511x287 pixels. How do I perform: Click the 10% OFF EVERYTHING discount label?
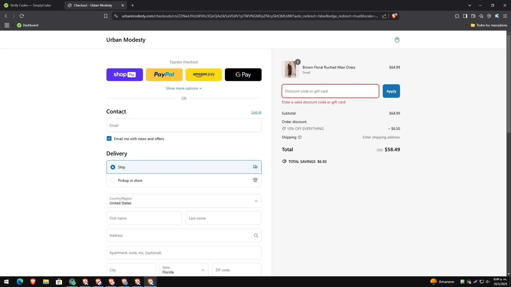coord(305,129)
